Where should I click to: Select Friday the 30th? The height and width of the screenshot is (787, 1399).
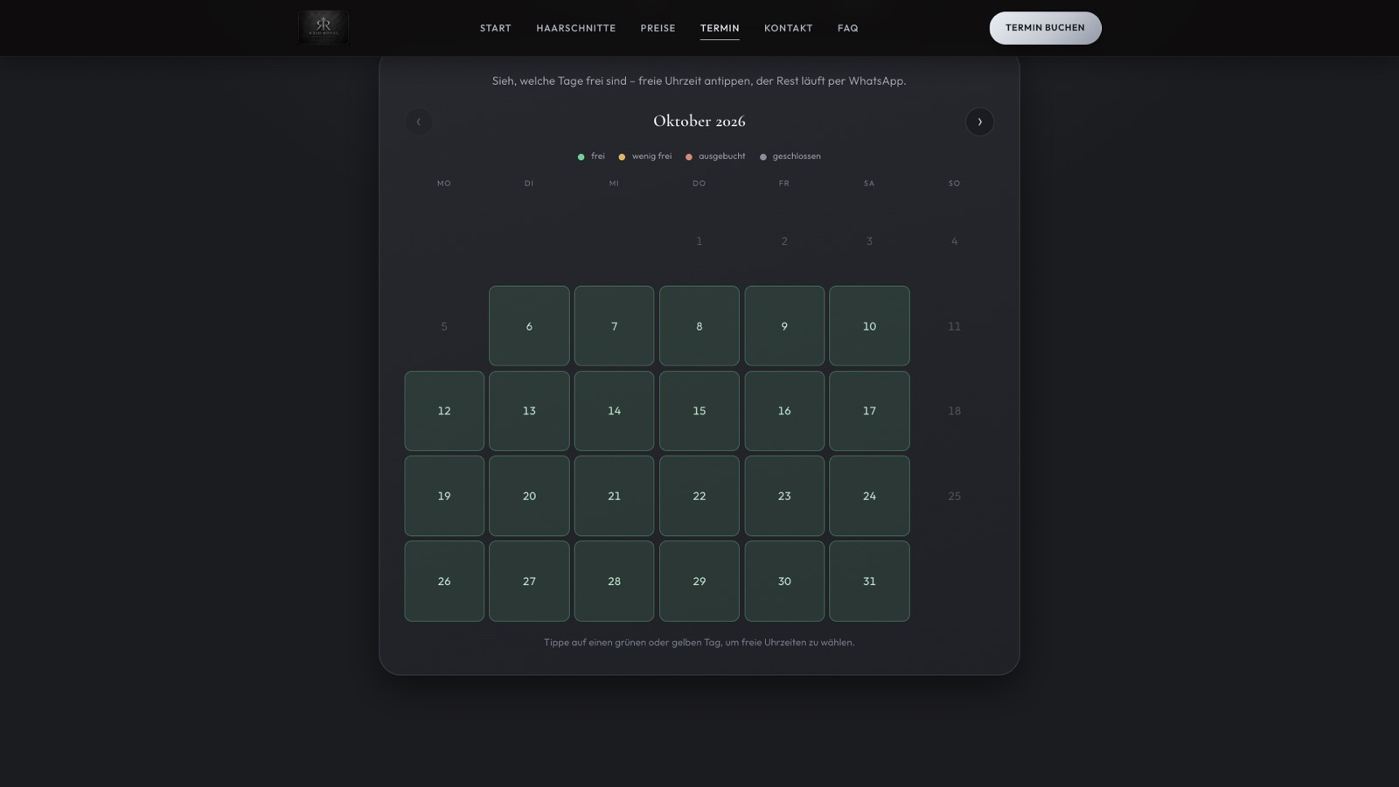click(x=784, y=582)
